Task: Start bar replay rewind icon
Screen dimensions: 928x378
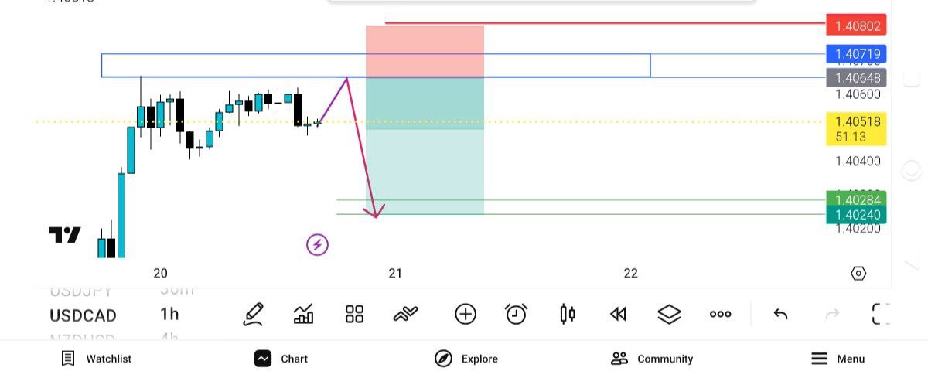Action: (617, 314)
